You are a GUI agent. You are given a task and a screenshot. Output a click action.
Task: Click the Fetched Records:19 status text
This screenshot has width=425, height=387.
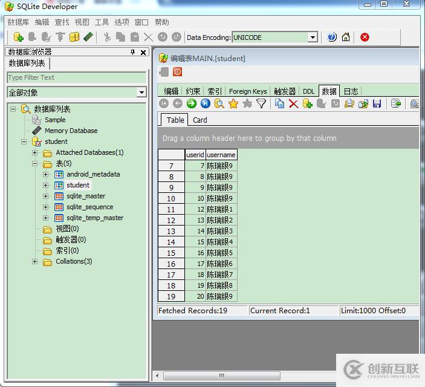(193, 311)
